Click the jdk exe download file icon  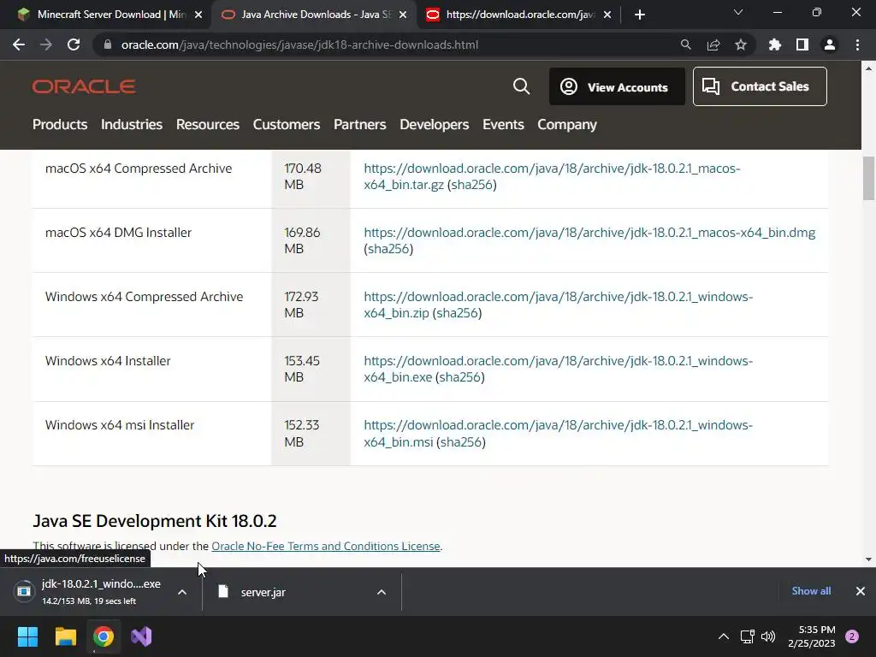(24, 591)
